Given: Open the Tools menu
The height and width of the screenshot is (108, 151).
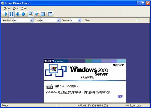Looking at the screenshot, I should coord(24,8).
